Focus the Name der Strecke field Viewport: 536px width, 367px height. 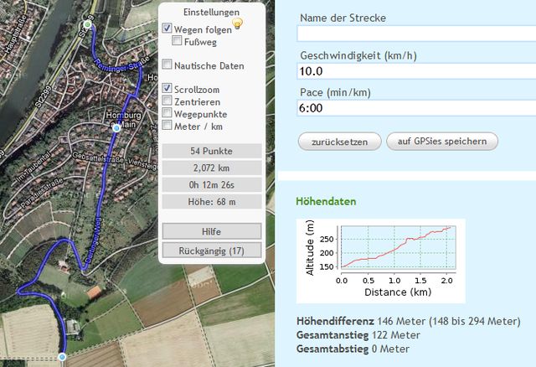pos(416,34)
